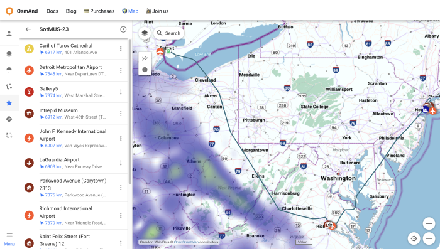Open options for Cyril of Turov Cathedral
Viewport: 440px width, 251px height.
pyautogui.click(x=121, y=49)
